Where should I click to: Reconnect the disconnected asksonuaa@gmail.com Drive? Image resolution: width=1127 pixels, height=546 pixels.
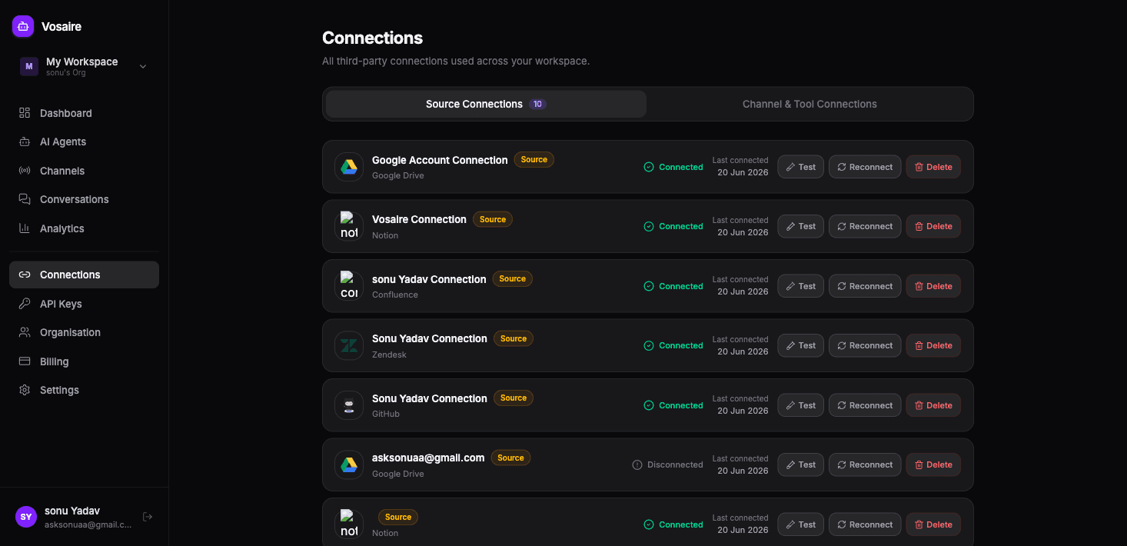(x=865, y=464)
